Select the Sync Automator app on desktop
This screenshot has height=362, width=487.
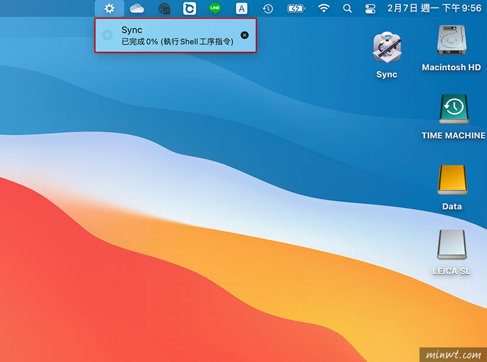pyautogui.click(x=387, y=47)
